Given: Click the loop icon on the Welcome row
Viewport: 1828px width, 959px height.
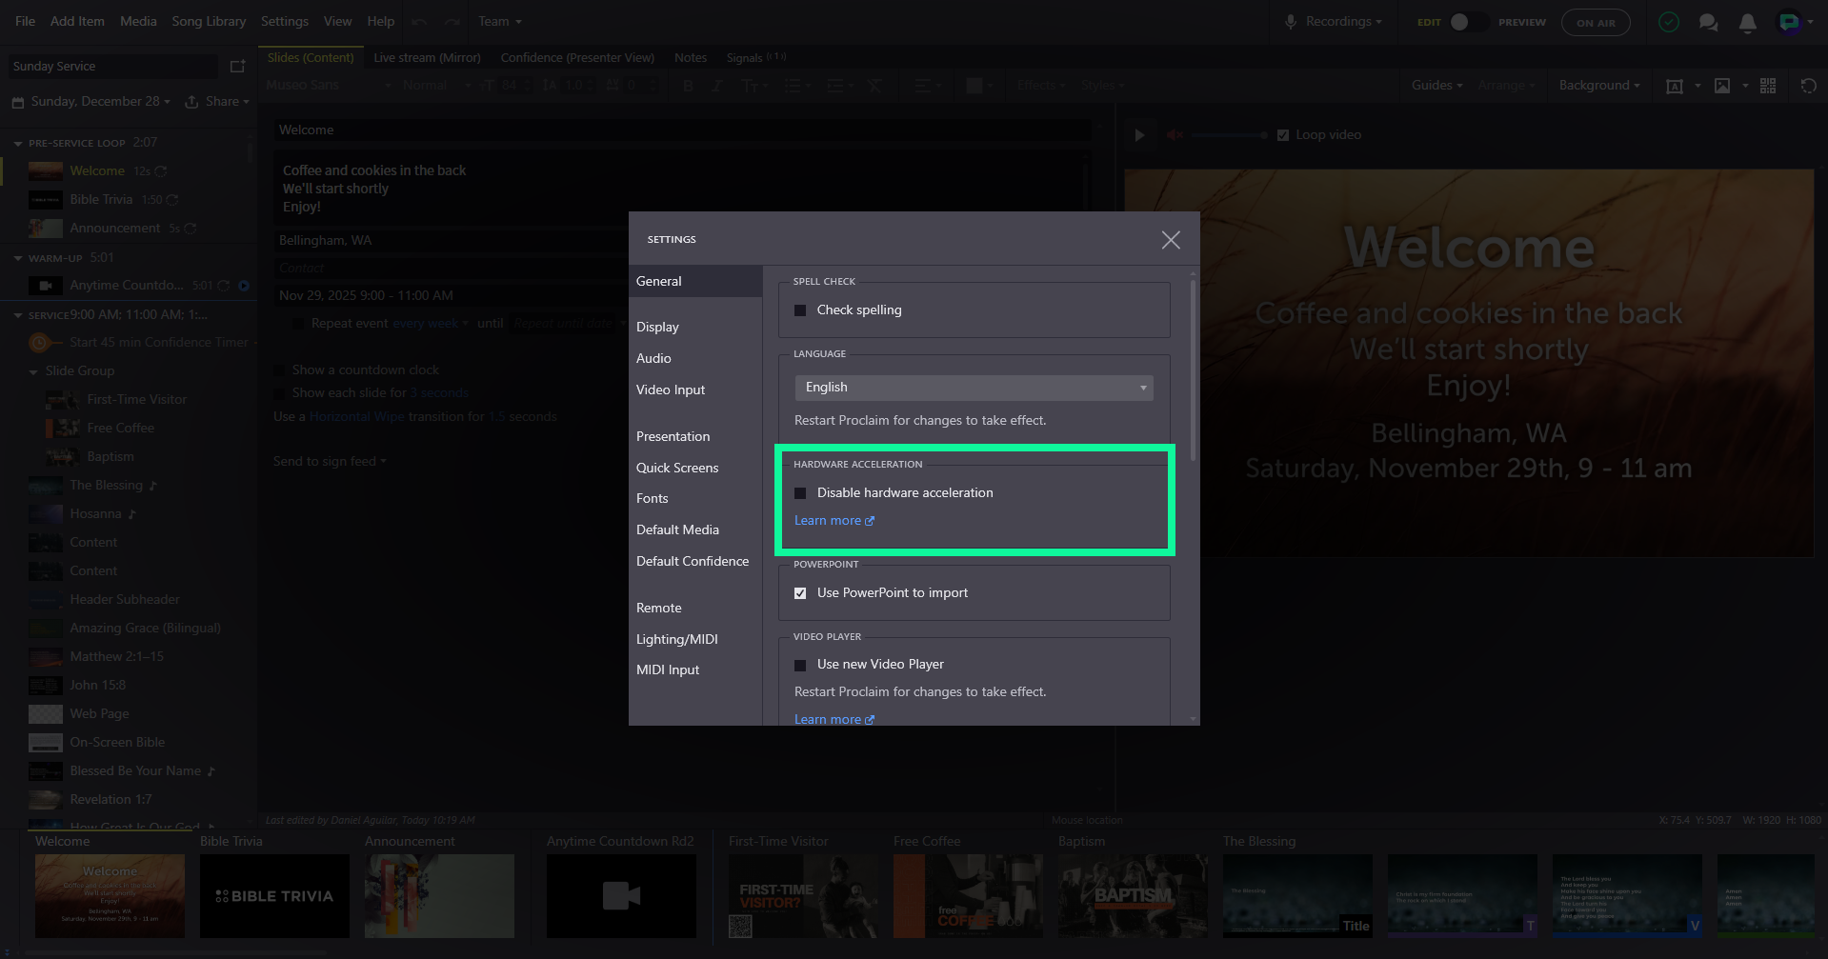Looking at the screenshot, I should [x=161, y=171].
